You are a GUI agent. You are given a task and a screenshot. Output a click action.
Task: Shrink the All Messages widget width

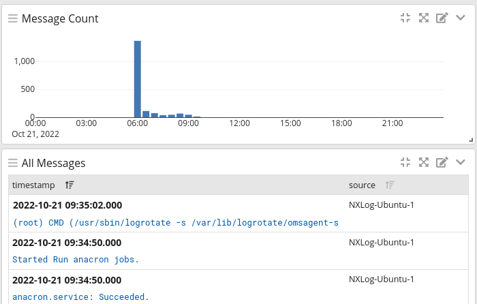click(x=405, y=162)
